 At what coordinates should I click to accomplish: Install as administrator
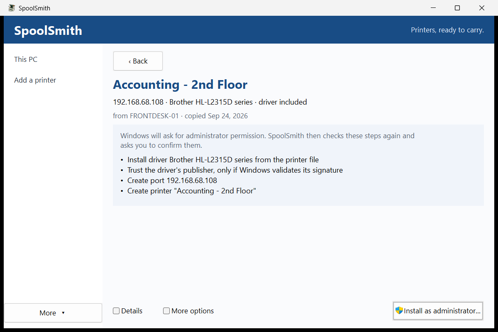tap(438, 311)
